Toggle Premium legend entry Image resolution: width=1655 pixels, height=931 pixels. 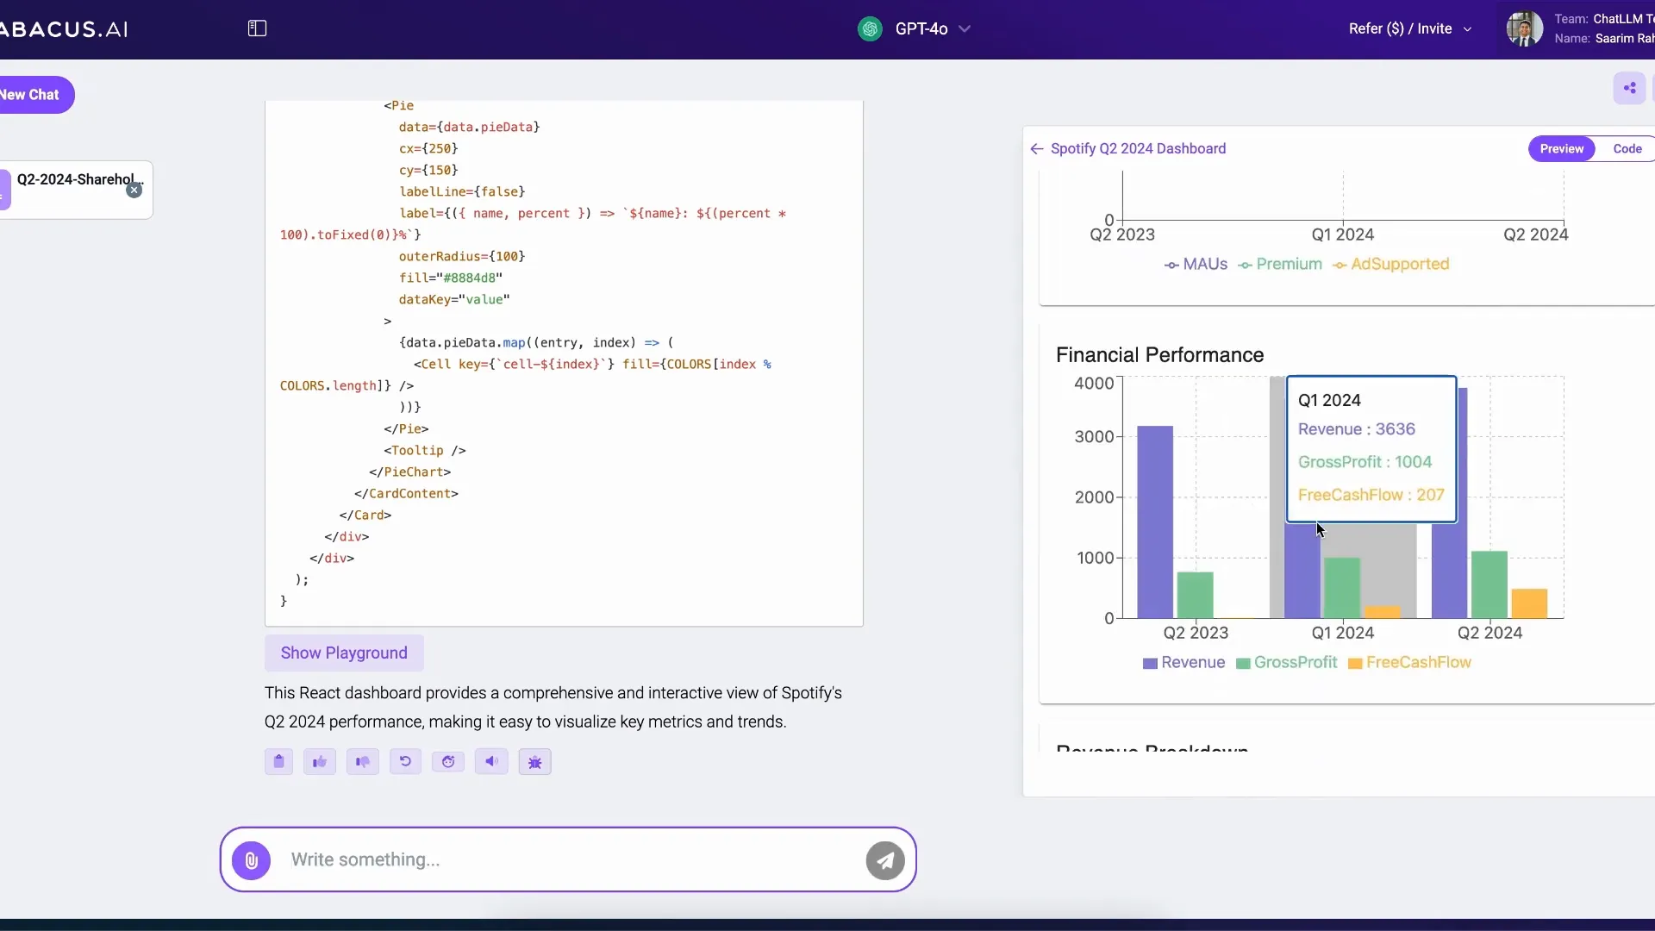(x=1280, y=265)
